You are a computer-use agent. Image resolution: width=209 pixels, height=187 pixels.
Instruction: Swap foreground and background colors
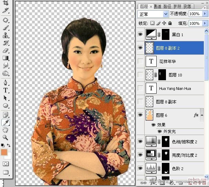(x=9, y=145)
